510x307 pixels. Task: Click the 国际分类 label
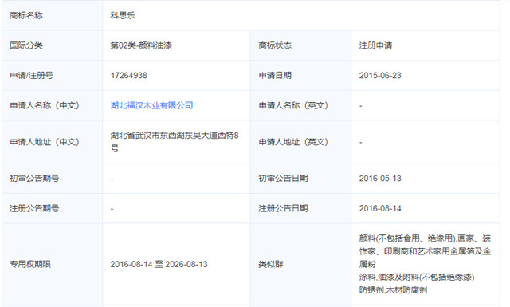point(26,45)
